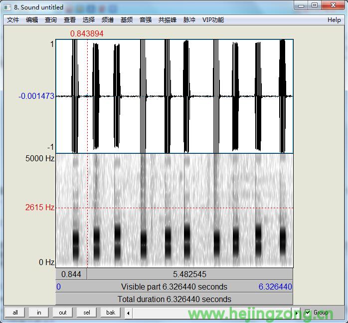Open the Help menu
The height and width of the screenshot is (323, 348).
334,20
